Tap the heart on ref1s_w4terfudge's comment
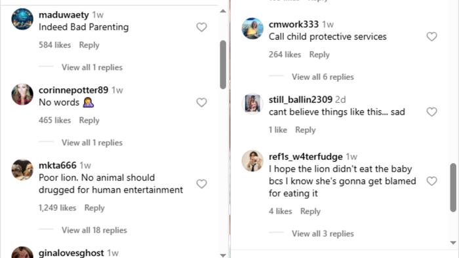 coord(431,181)
